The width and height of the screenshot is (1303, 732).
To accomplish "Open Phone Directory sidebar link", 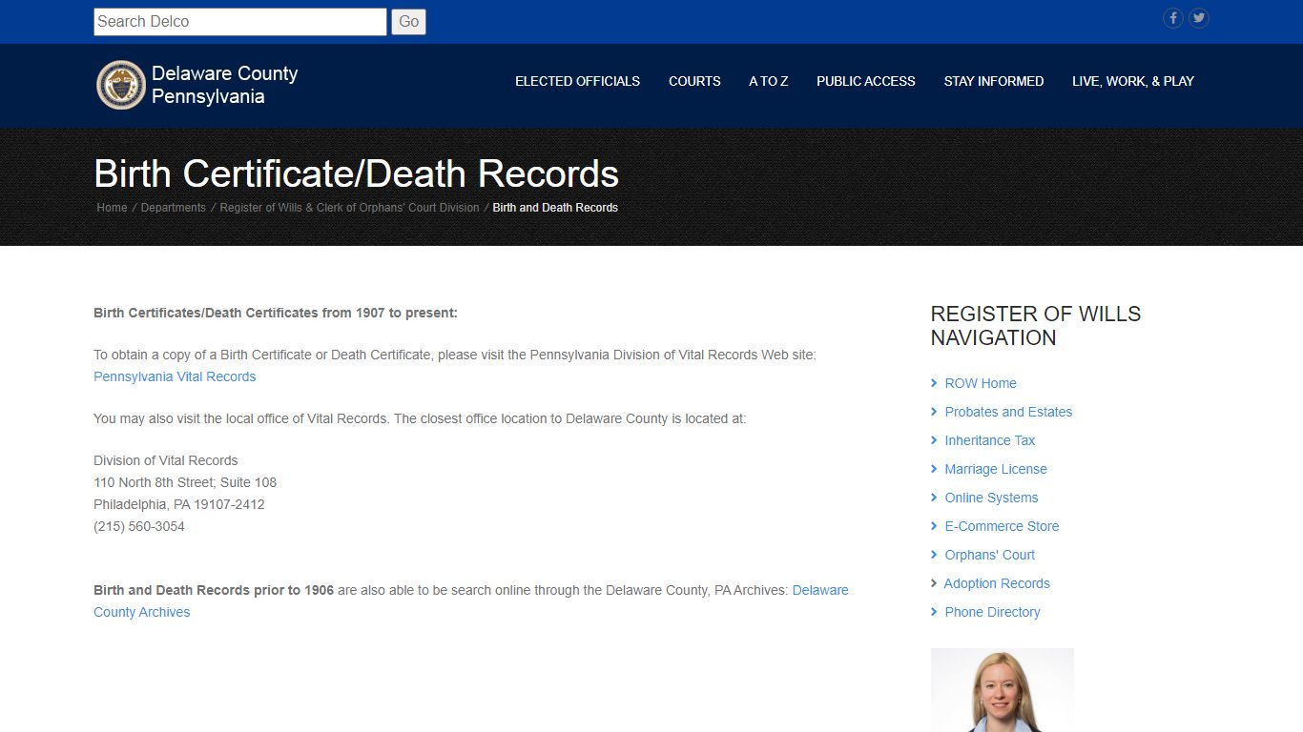I will [x=992, y=612].
